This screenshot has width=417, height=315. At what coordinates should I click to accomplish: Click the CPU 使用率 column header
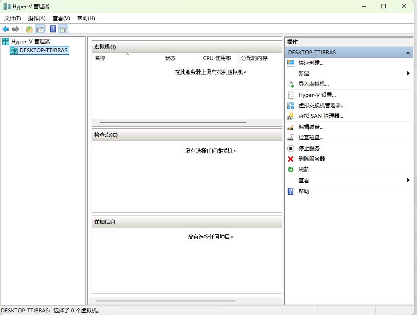tap(219, 58)
